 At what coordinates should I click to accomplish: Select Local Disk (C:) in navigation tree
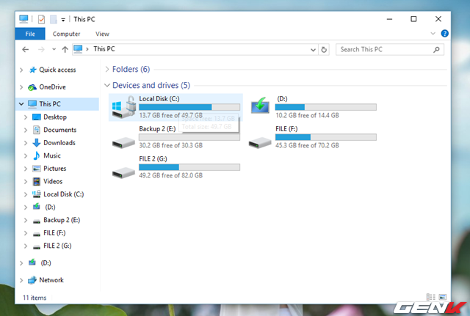[58, 194]
